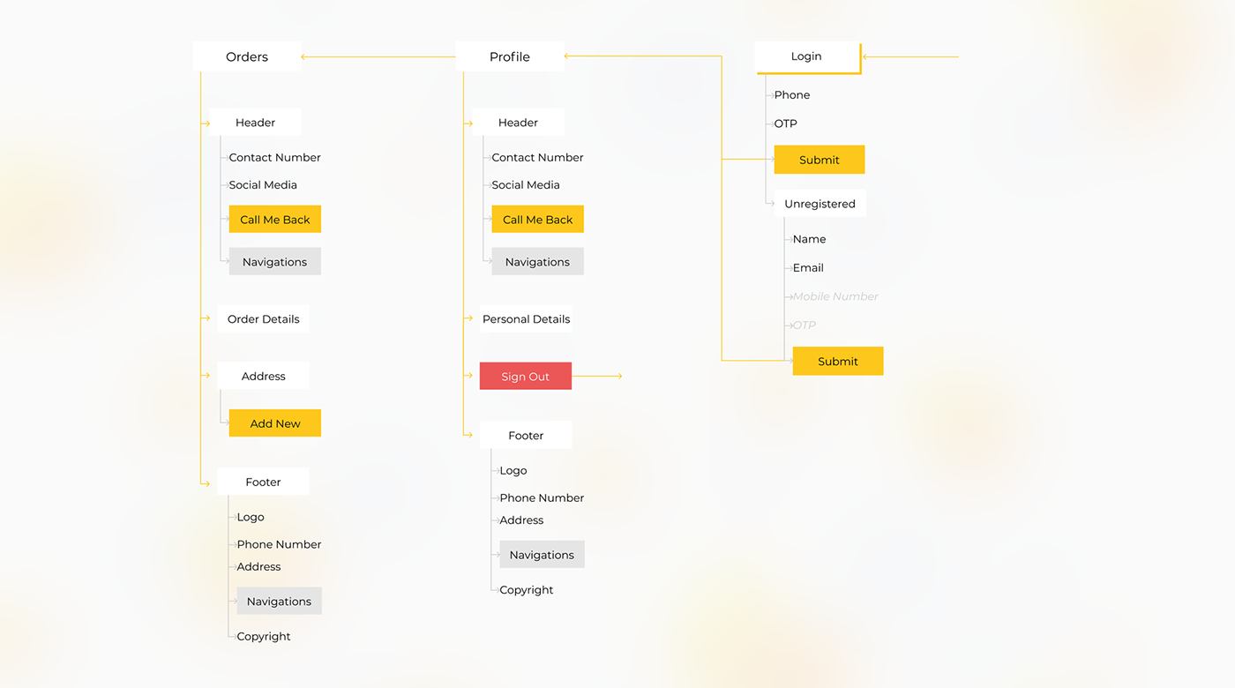Select the Personal Details node
The image size is (1235, 688).
(526, 319)
